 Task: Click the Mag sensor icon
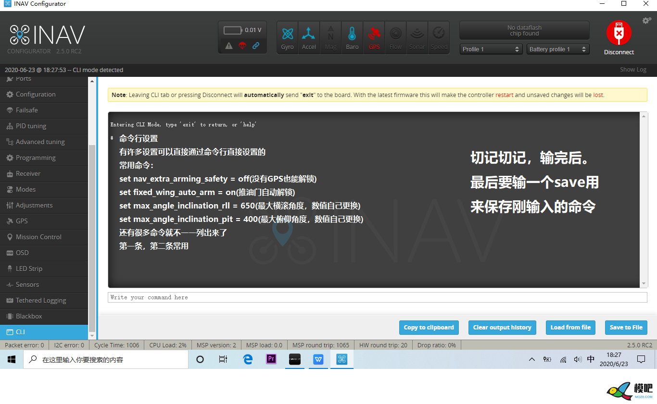coord(330,37)
